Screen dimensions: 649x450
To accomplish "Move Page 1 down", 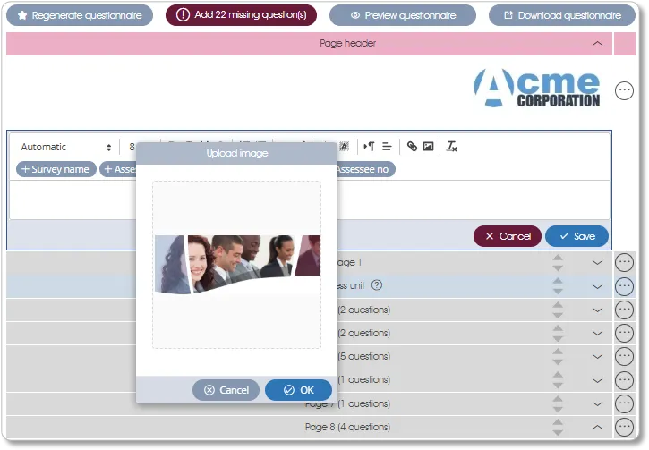I will (x=558, y=268).
